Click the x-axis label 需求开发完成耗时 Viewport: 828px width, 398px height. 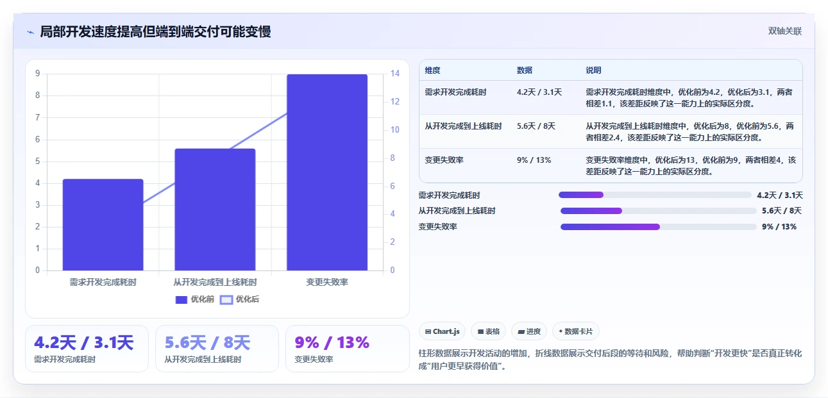[x=103, y=282]
